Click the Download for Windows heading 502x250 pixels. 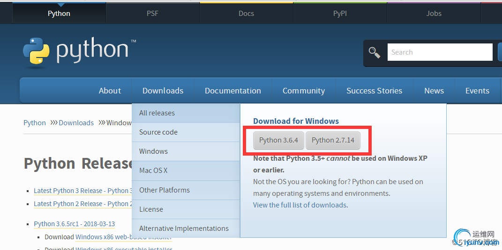pyautogui.click(x=296, y=121)
